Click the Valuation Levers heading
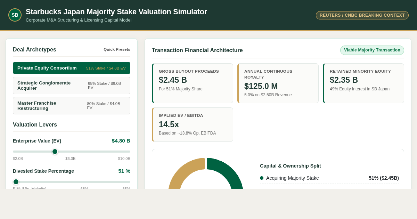 [x=35, y=125]
